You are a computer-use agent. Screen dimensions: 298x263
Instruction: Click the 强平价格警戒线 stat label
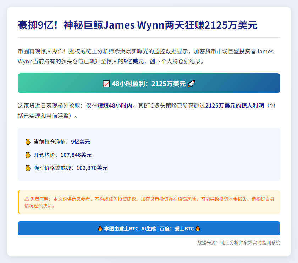[53, 168]
